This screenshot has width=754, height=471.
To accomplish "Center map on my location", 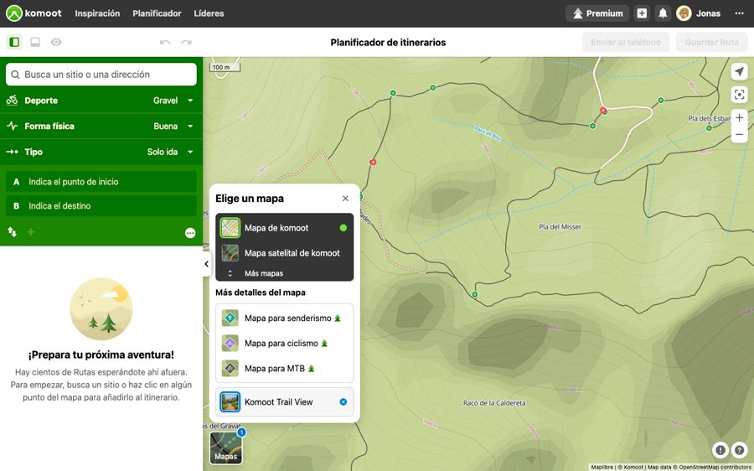I will 739,72.
